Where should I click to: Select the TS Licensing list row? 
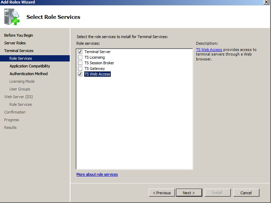click(x=95, y=57)
